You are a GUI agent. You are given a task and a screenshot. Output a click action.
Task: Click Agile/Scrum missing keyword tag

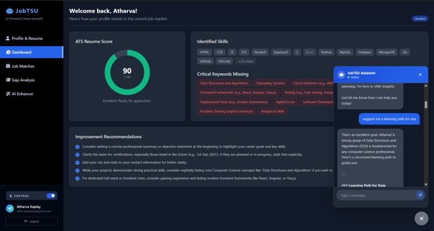(285, 102)
